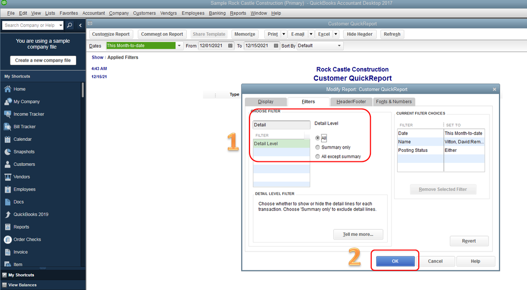
Task: Open the Docs shortcut icon
Action: point(8,202)
